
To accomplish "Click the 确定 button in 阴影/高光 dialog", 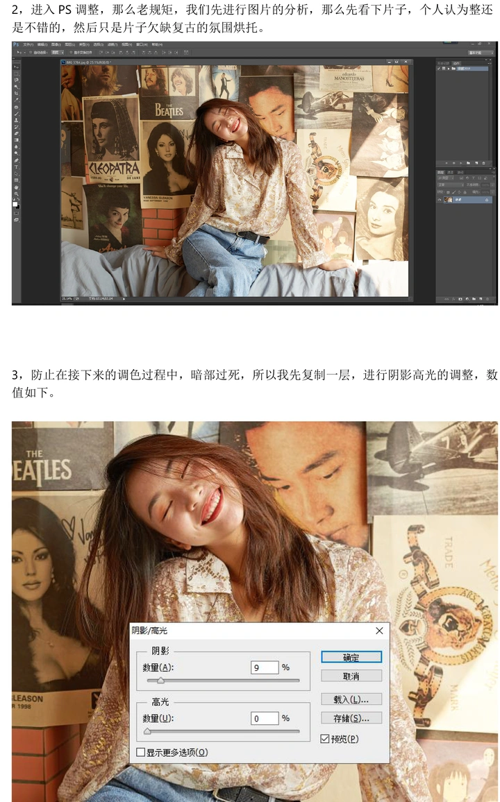I will pyautogui.click(x=351, y=657).
